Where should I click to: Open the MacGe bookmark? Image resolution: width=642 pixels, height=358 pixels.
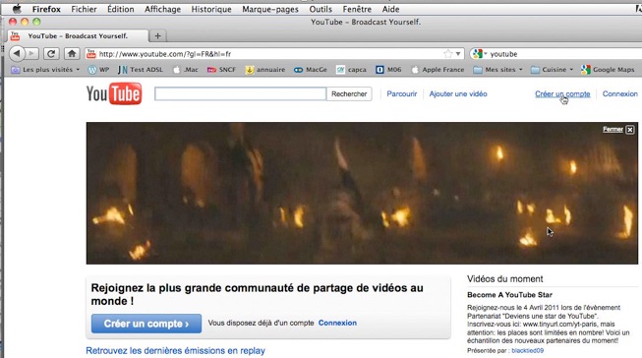311,70
